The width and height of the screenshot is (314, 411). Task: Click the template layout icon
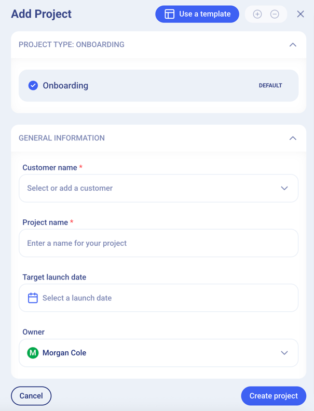click(169, 14)
